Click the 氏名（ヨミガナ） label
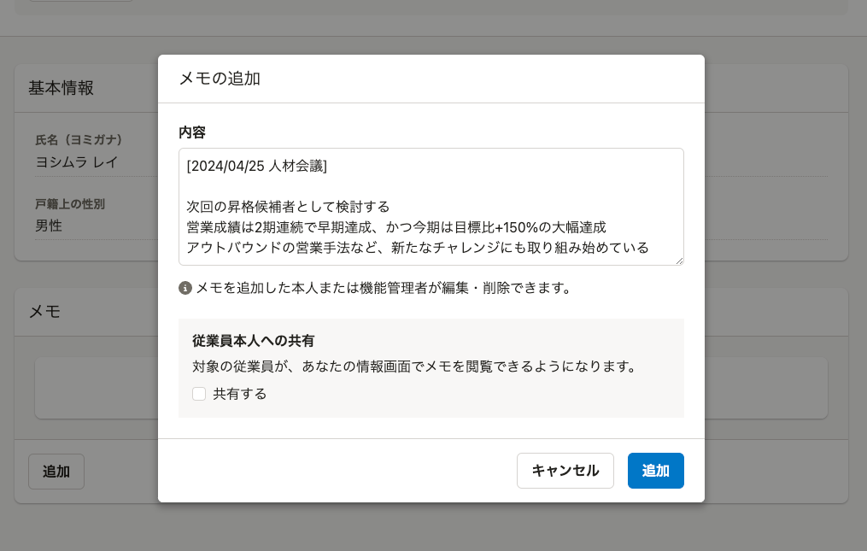The width and height of the screenshot is (867, 551). (79, 140)
